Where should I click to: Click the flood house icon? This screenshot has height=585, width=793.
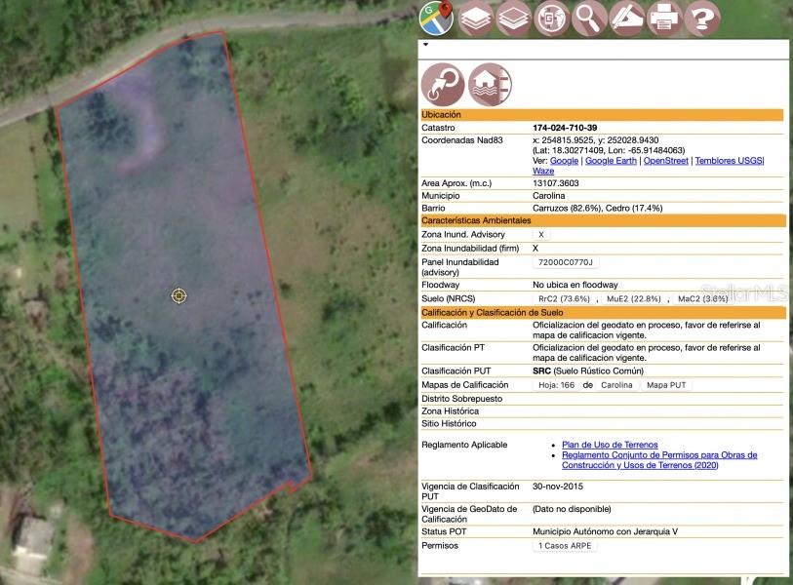pos(490,84)
